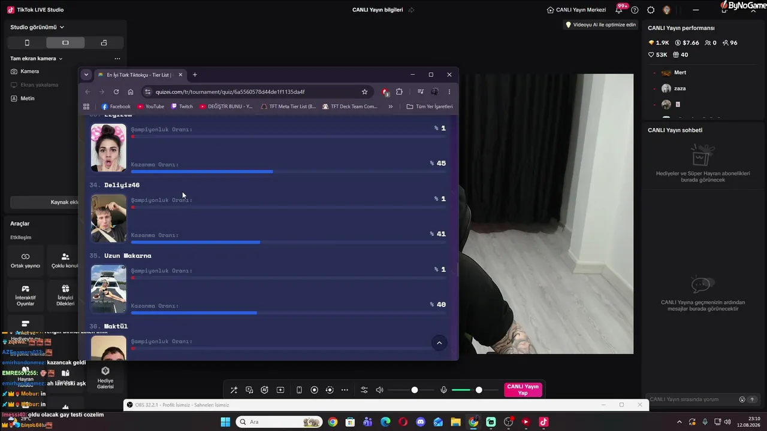Open the audio mixer settings
Image resolution: width=767 pixels, height=431 pixels.
point(364,390)
